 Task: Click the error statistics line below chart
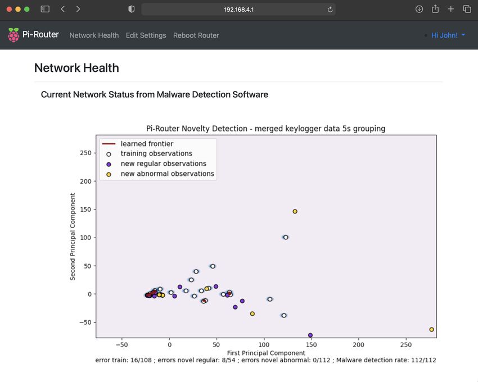[265, 360]
